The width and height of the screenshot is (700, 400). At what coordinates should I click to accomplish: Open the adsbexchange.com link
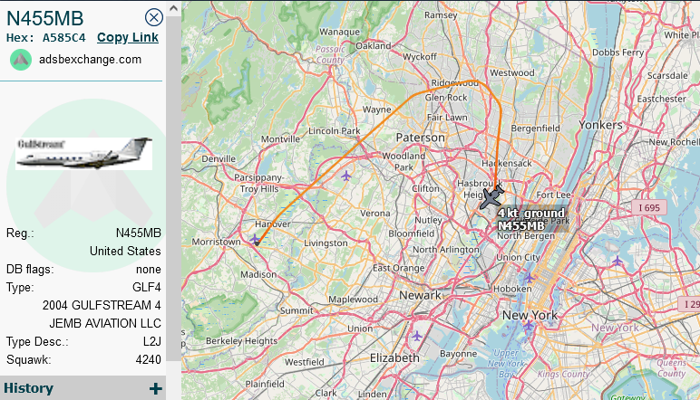click(90, 60)
